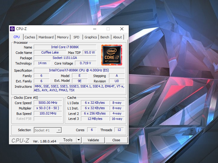The width and height of the screenshot is (218, 163).
Task: Click the Technology value '14 nm'
Action: click(x=42, y=63)
